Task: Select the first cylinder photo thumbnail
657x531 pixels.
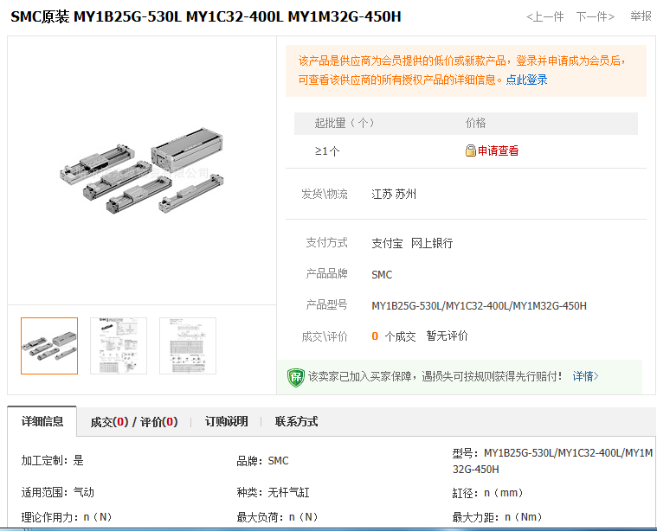Action: pos(49,346)
